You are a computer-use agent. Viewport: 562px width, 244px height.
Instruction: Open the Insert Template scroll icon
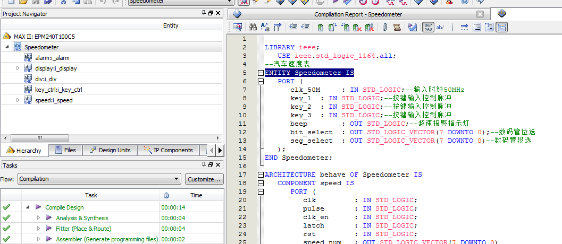pos(397,27)
